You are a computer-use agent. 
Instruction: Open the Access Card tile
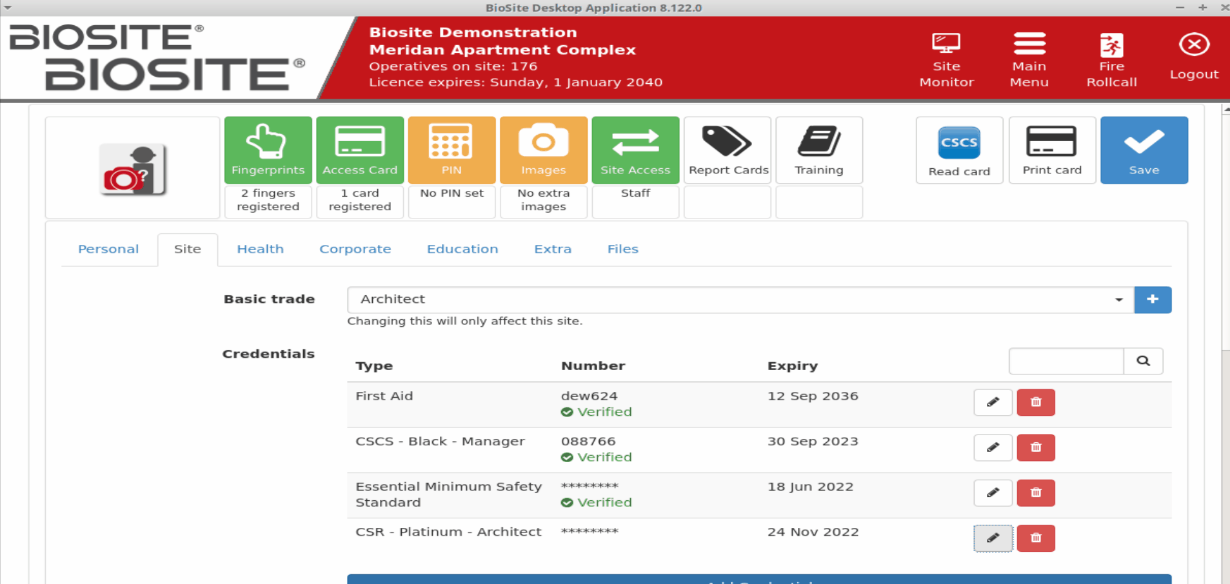coord(360,150)
